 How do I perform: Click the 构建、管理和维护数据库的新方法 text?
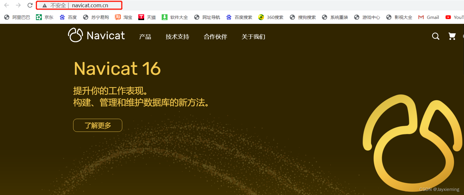141,102
